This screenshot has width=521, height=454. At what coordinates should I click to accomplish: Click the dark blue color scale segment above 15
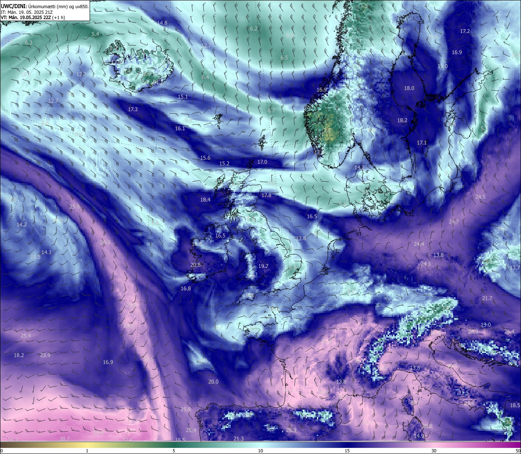coord(347,445)
